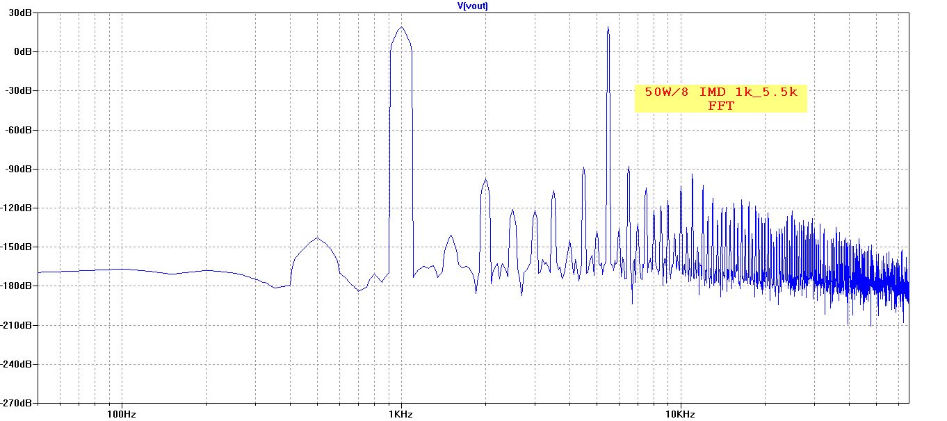Click the yellow 50W/8 IMD annotation
947x421 pixels.
(x=721, y=99)
